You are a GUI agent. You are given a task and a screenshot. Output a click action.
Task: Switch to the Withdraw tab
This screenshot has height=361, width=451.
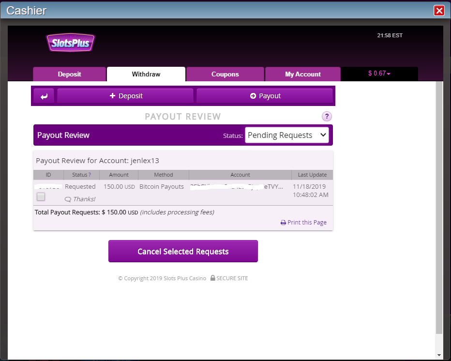click(x=146, y=74)
